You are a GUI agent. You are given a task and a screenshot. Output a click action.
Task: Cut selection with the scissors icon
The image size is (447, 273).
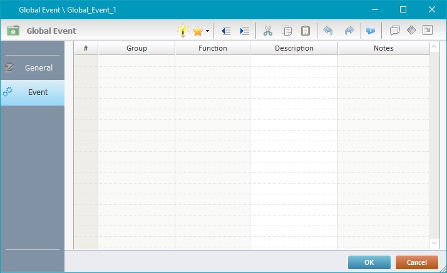(268, 31)
